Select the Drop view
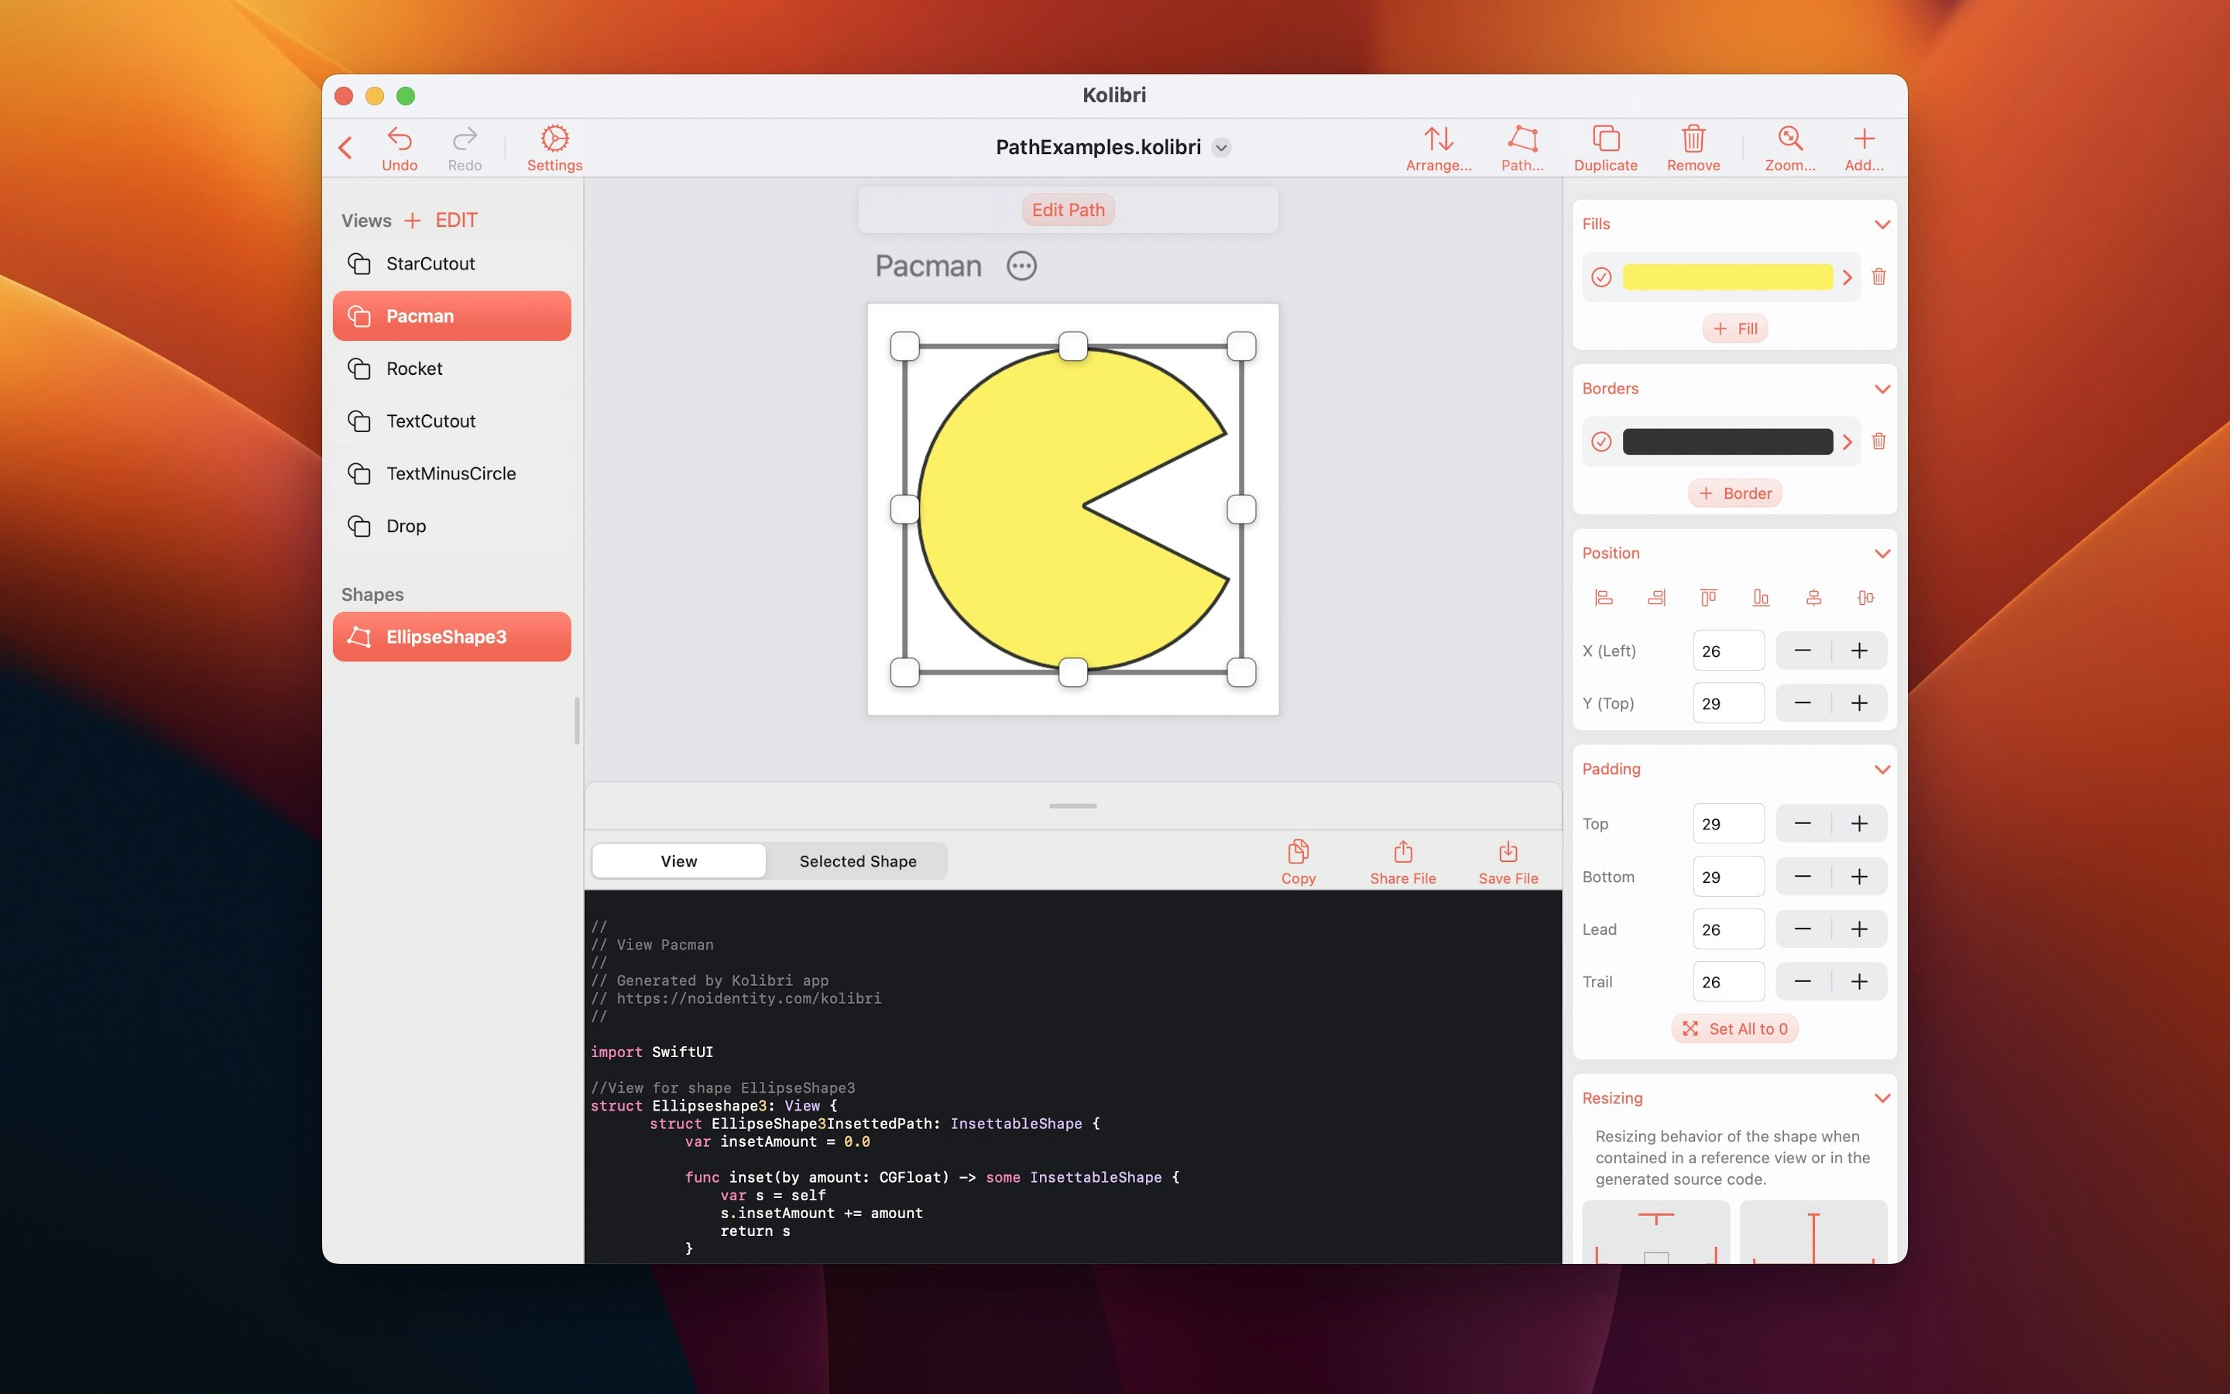This screenshot has width=2230, height=1394. click(x=451, y=527)
